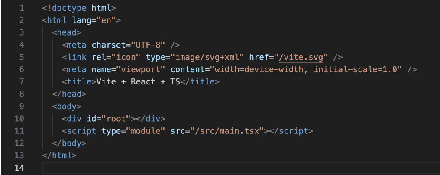This screenshot has height=175, width=440.
Task: Click line number 1 in the gutter
Action: [21, 8]
